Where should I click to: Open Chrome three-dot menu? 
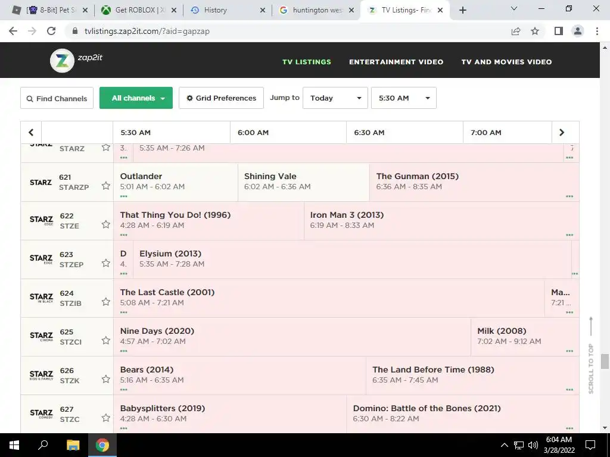(x=597, y=31)
